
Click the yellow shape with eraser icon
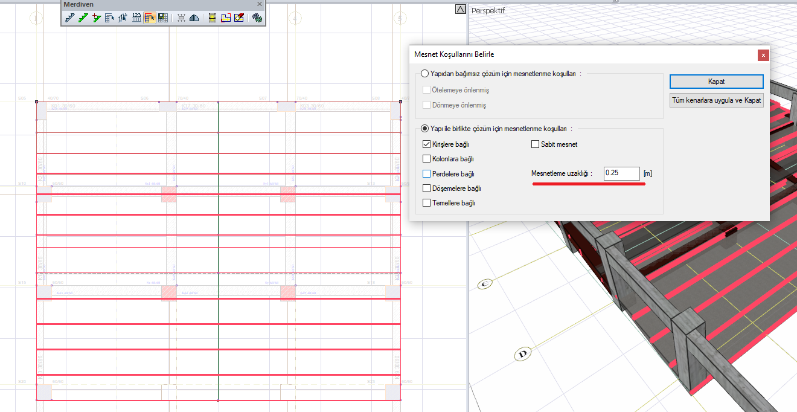coord(238,18)
